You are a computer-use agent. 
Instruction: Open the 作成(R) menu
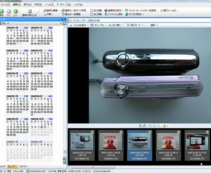point(38,5)
